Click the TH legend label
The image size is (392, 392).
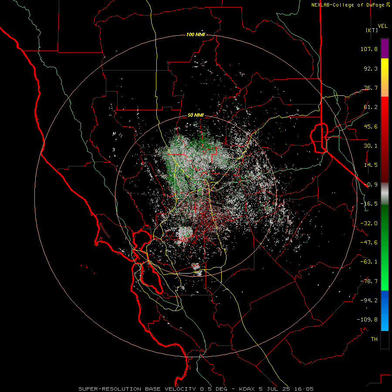tap(374, 339)
